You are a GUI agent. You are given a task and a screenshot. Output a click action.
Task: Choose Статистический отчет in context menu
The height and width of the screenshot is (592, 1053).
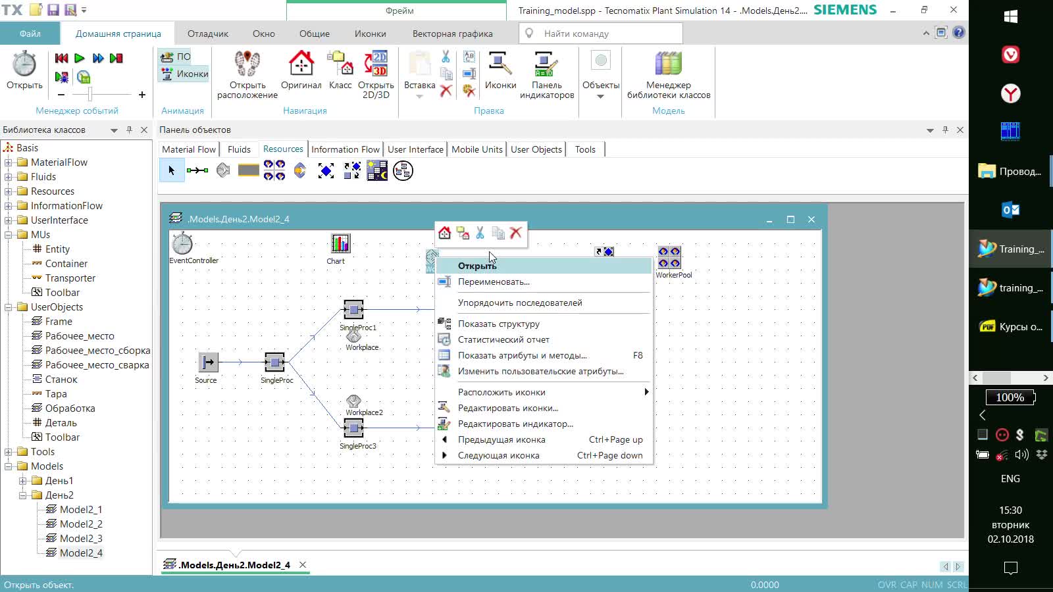pos(544,339)
